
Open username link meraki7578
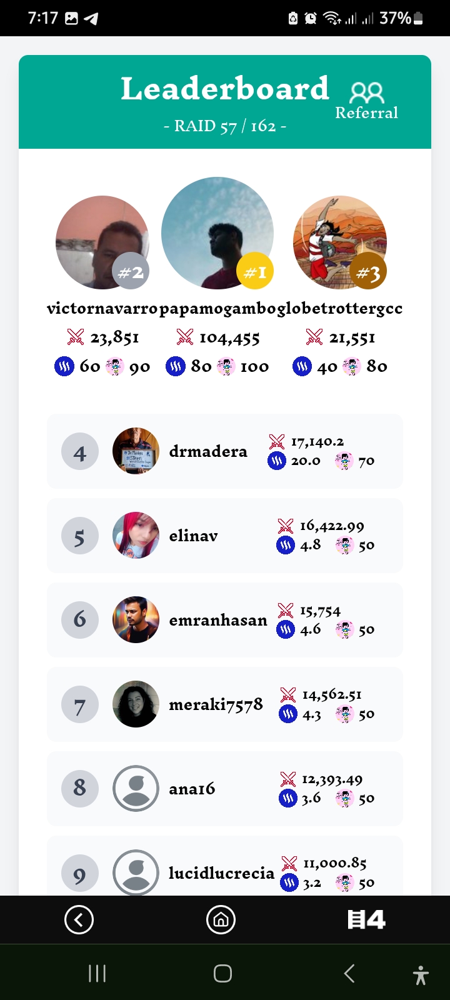pos(216,705)
